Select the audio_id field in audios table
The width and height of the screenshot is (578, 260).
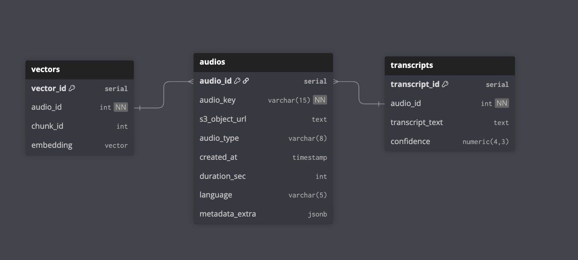coord(263,81)
